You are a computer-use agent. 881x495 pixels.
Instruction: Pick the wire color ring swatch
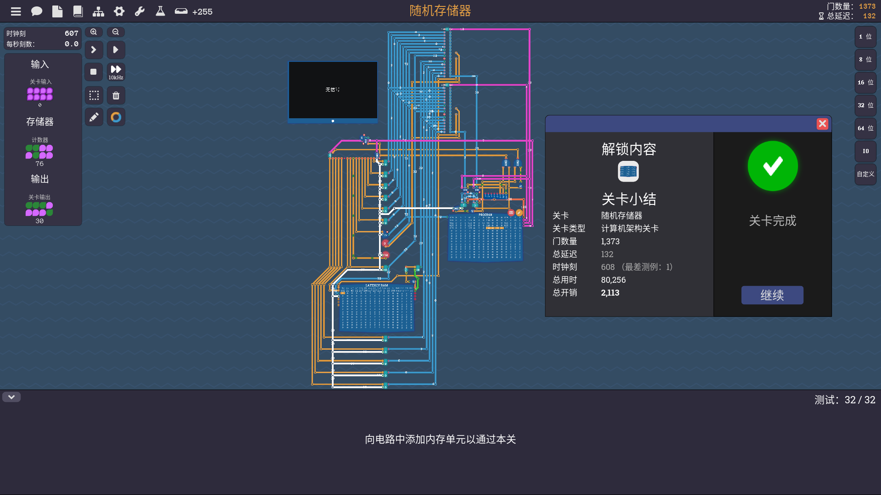[116, 117]
